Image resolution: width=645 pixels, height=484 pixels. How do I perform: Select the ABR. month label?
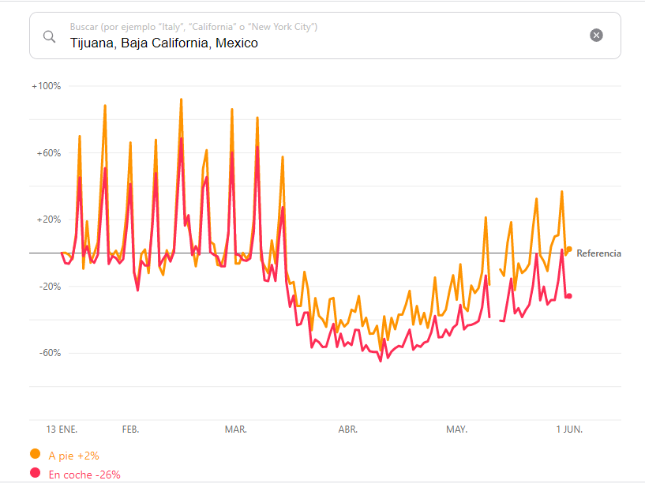pyautogui.click(x=347, y=430)
